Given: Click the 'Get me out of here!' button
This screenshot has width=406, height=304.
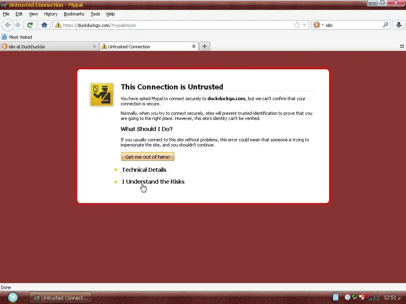Looking at the screenshot, I should (x=147, y=157).
